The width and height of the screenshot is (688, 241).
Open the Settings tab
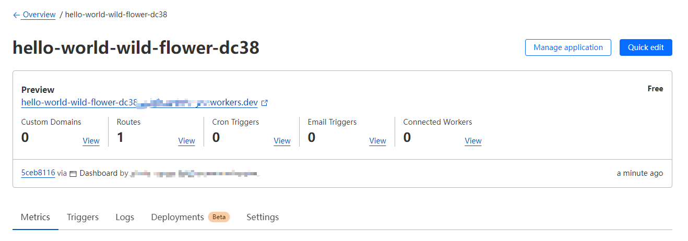(x=263, y=217)
